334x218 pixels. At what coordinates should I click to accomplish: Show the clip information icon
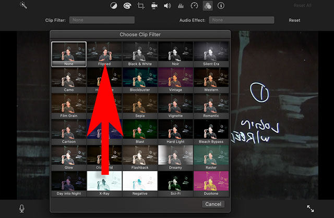(x=221, y=6)
